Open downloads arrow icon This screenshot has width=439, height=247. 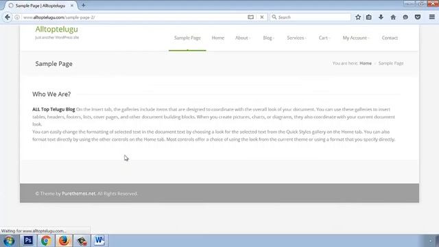pos(381,17)
